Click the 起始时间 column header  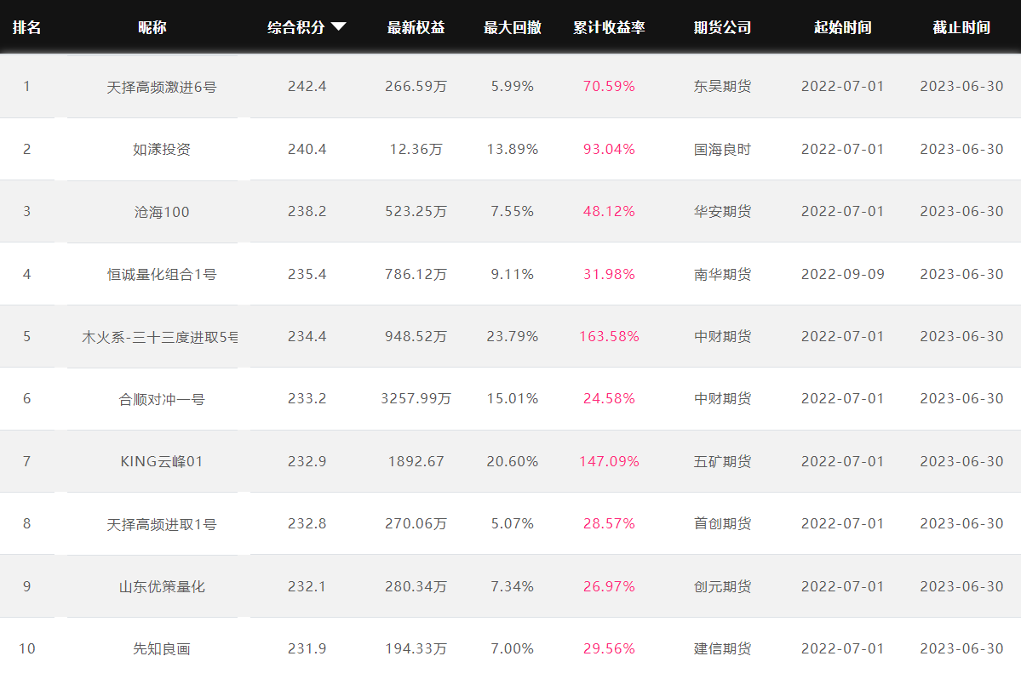(842, 27)
